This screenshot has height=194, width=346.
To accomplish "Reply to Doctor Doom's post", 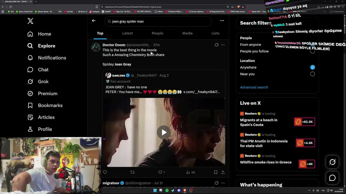I will 105,172.
